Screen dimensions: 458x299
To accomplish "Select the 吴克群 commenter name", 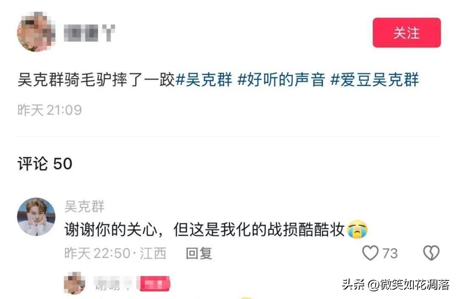I will pos(84,206).
